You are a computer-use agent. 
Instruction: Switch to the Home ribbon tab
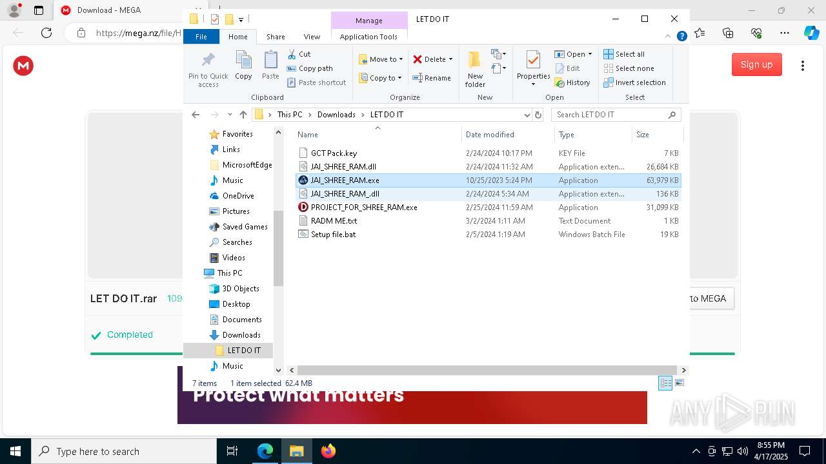point(237,37)
